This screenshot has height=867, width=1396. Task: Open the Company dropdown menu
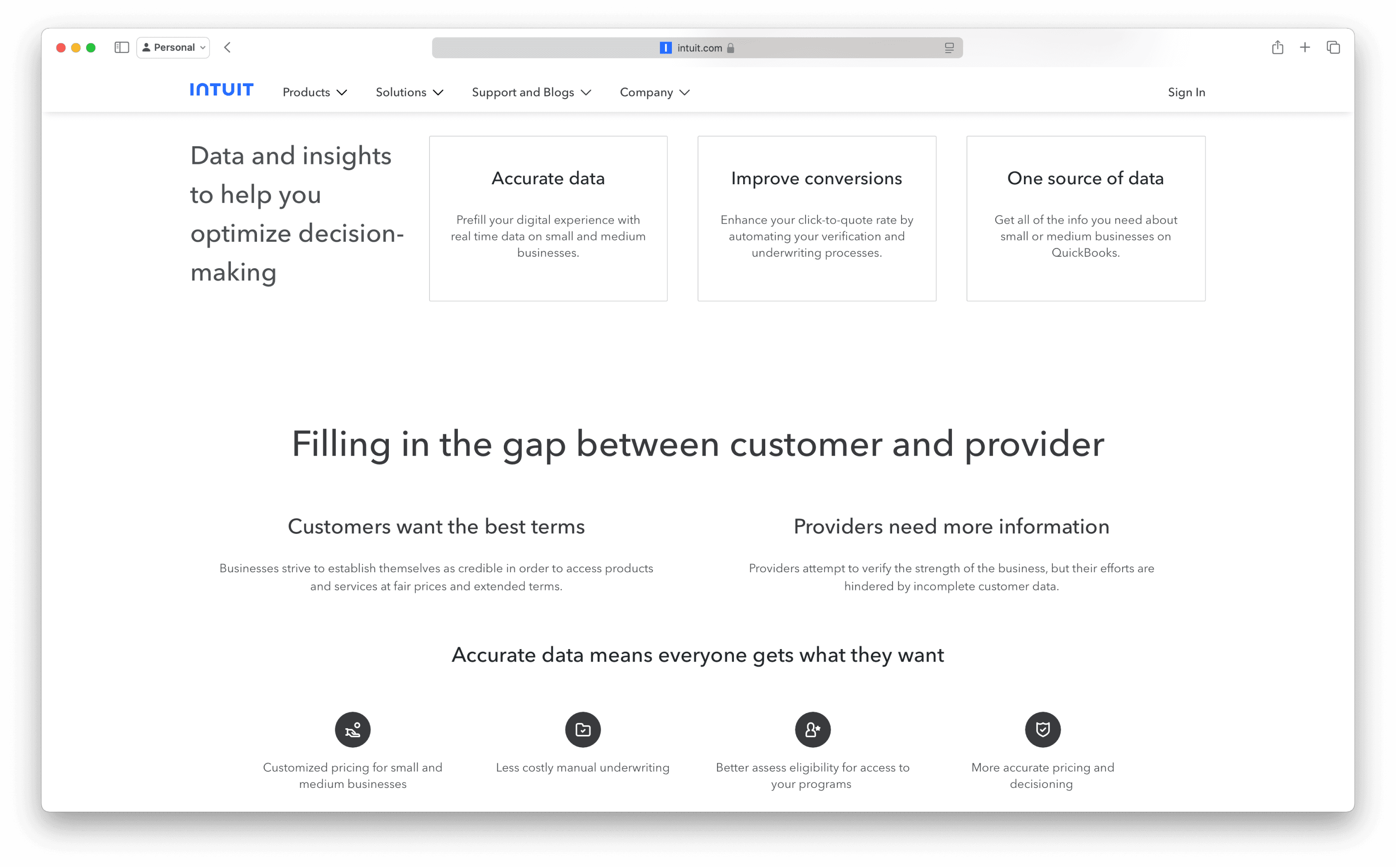[x=654, y=92]
